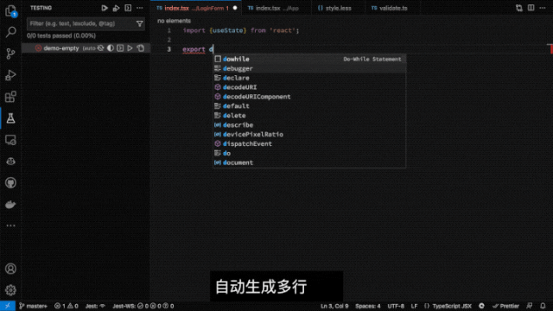This screenshot has width=553, height=311.
Task: Open Testing panel more actions menu
Action: [140, 8]
